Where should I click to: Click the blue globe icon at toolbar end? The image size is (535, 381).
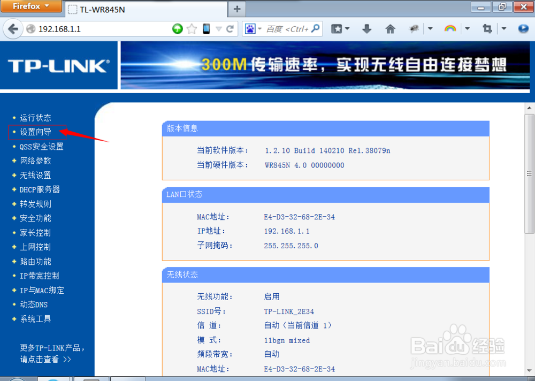523,29
